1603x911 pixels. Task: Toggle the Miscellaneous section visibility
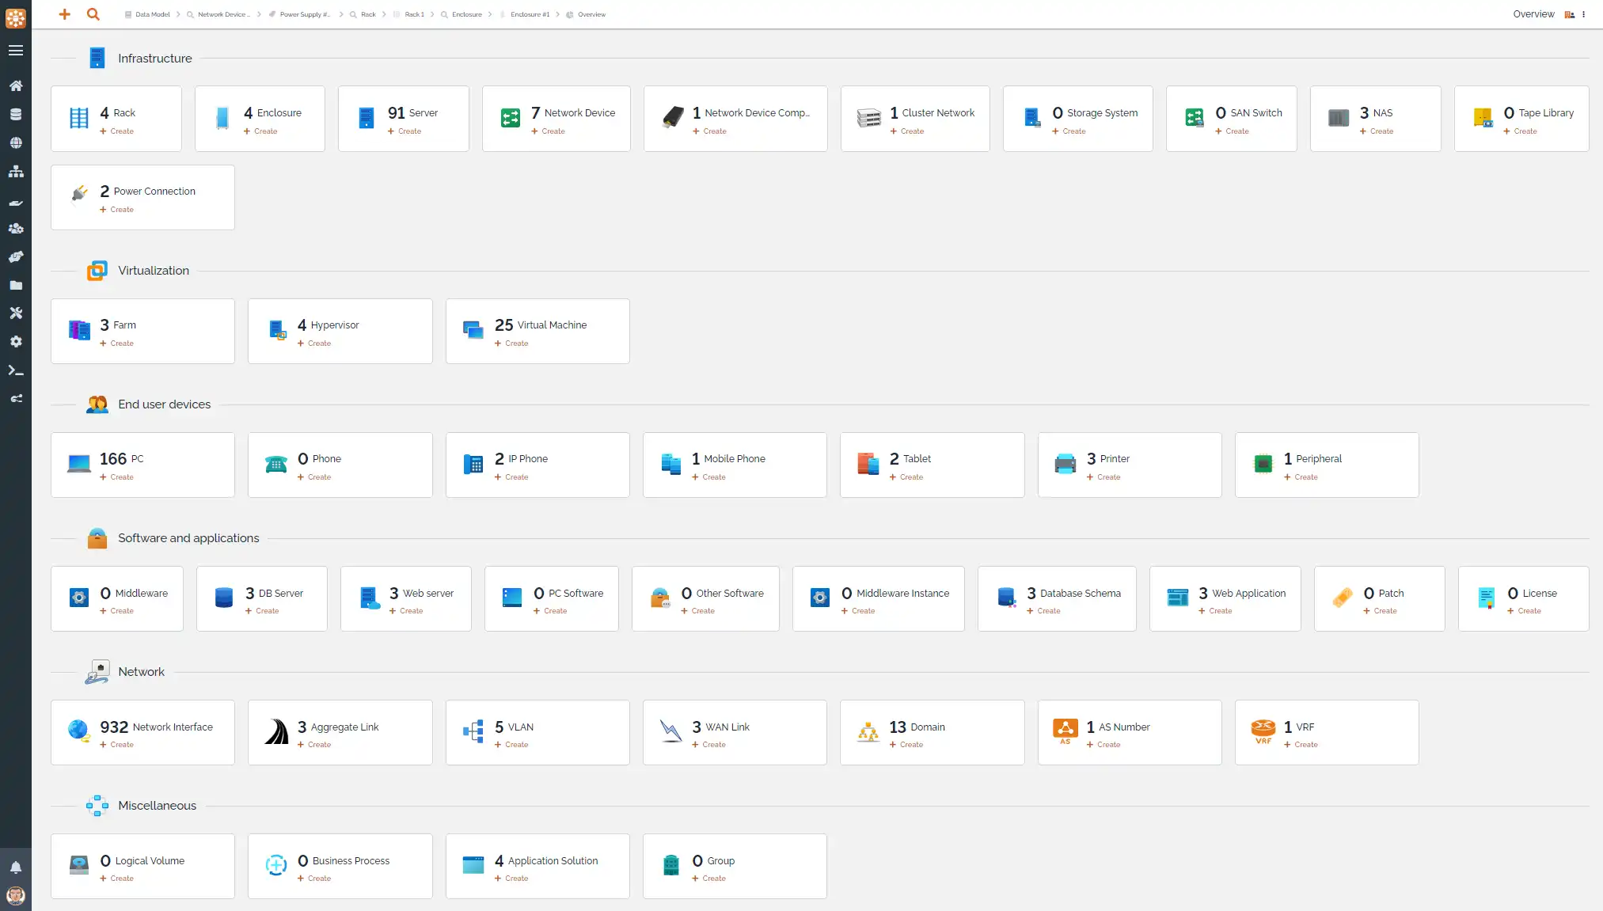[158, 806]
